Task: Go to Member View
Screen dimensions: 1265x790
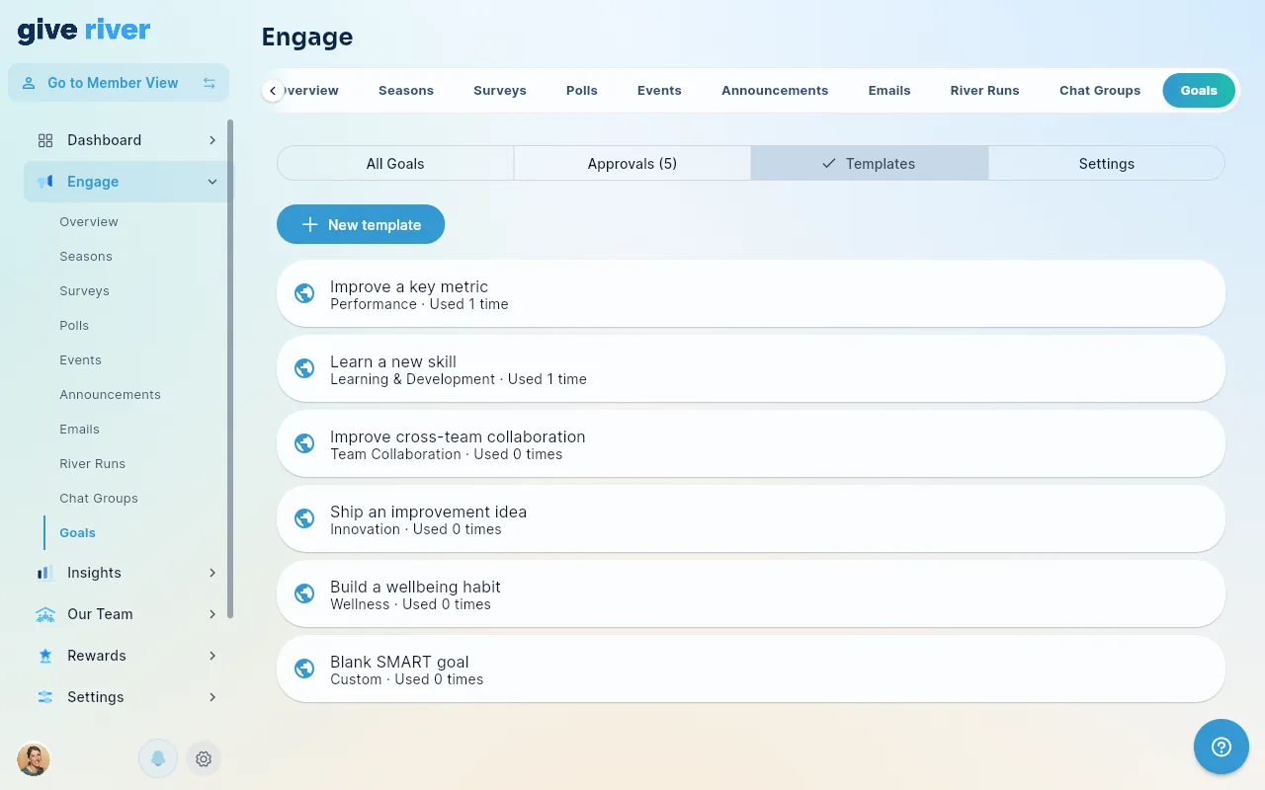Action: [x=119, y=83]
